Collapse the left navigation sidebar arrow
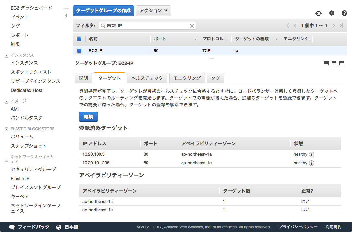This screenshot has width=352, height=232. click(66, 15)
